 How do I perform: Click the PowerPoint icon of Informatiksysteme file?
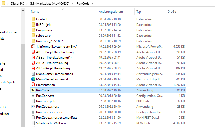pyautogui.click(x=33, y=47)
